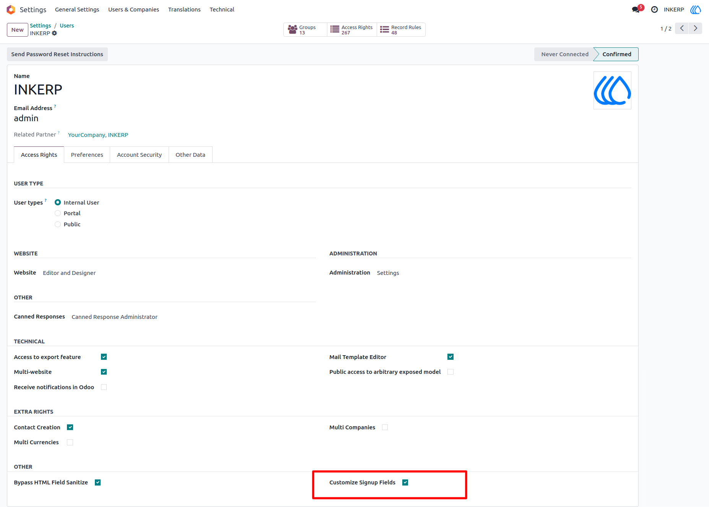Go to next record arrow
The height and width of the screenshot is (507, 709).
click(x=695, y=28)
